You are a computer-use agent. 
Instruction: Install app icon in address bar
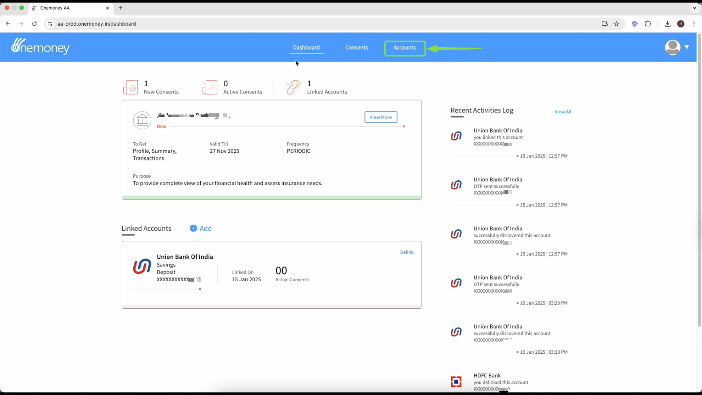point(604,24)
